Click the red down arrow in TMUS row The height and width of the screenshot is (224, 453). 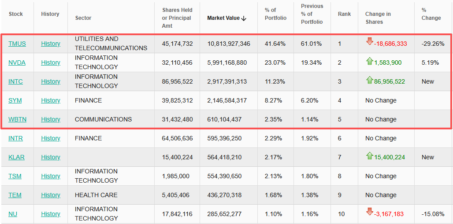[369, 42]
